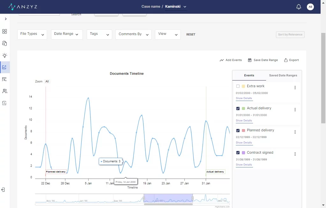Click the left navigator range handle

click(144, 198)
